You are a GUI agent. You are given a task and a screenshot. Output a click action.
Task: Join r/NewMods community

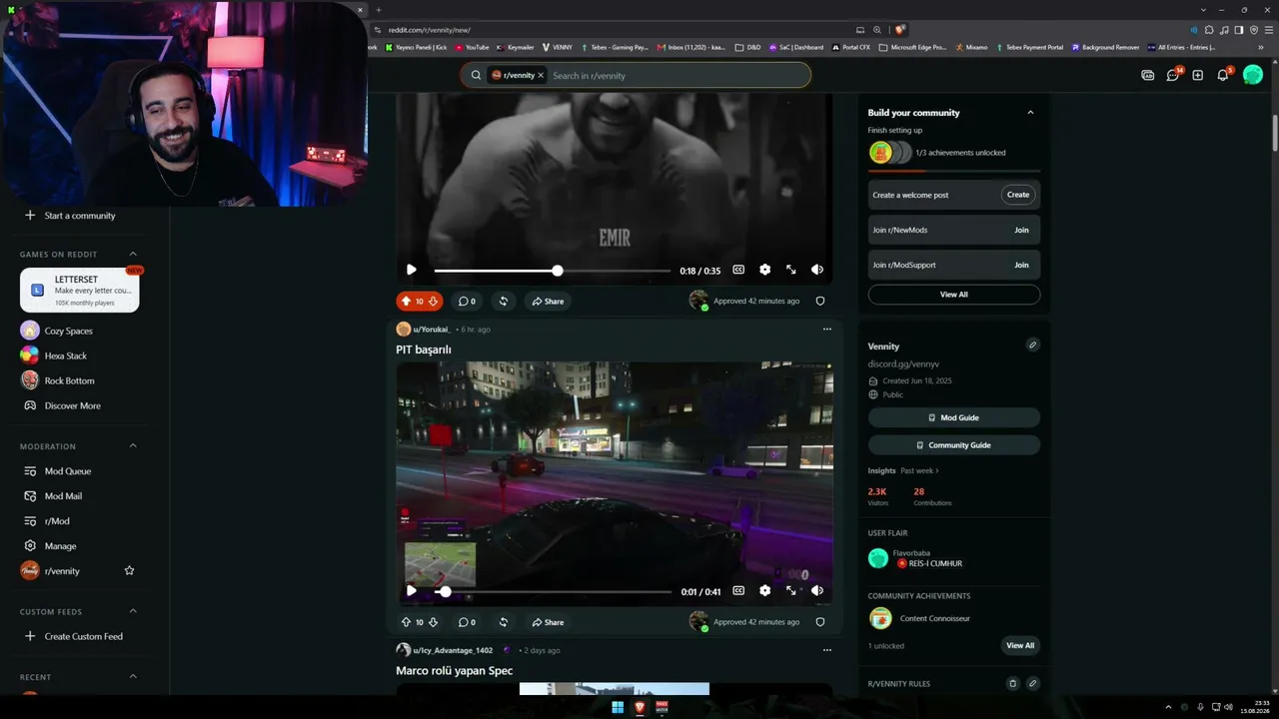pyautogui.click(x=1021, y=230)
